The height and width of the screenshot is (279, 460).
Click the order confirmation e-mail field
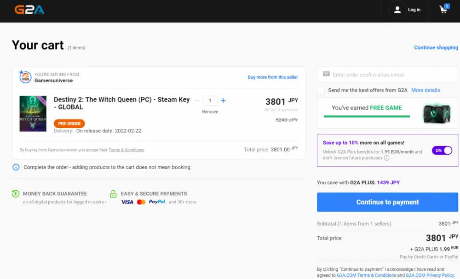pyautogui.click(x=391, y=74)
